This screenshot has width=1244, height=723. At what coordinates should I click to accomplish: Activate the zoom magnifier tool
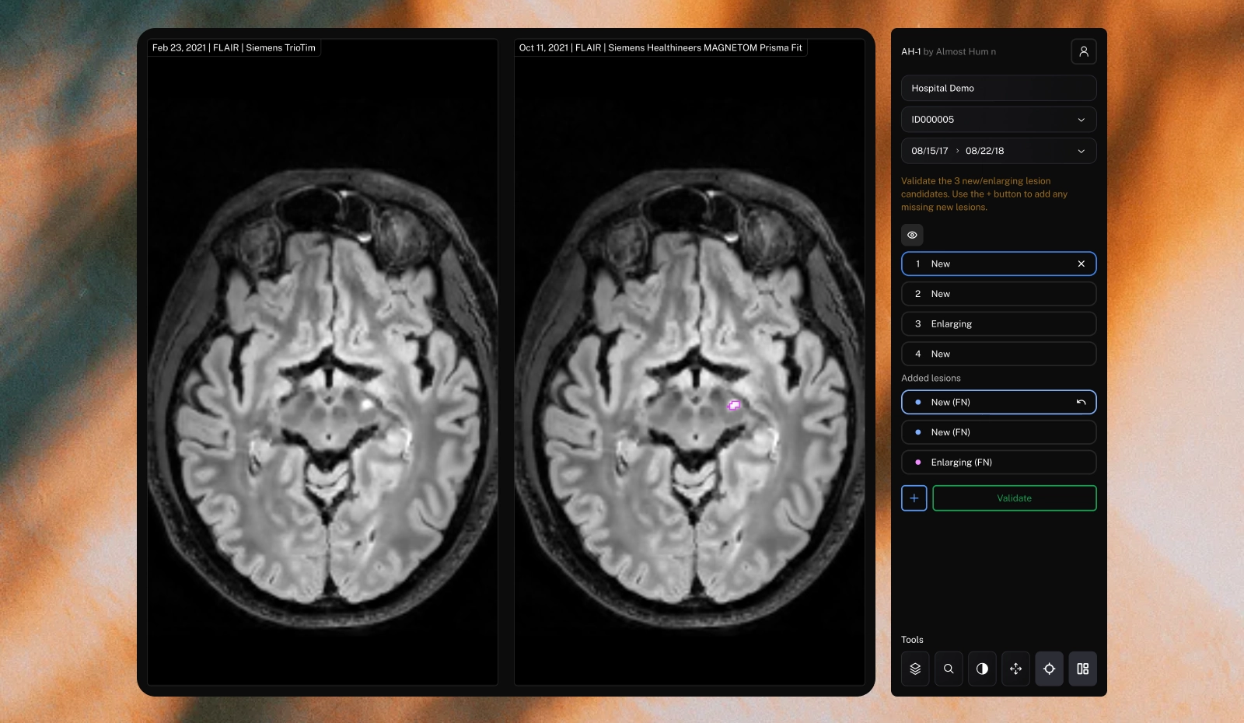949,669
